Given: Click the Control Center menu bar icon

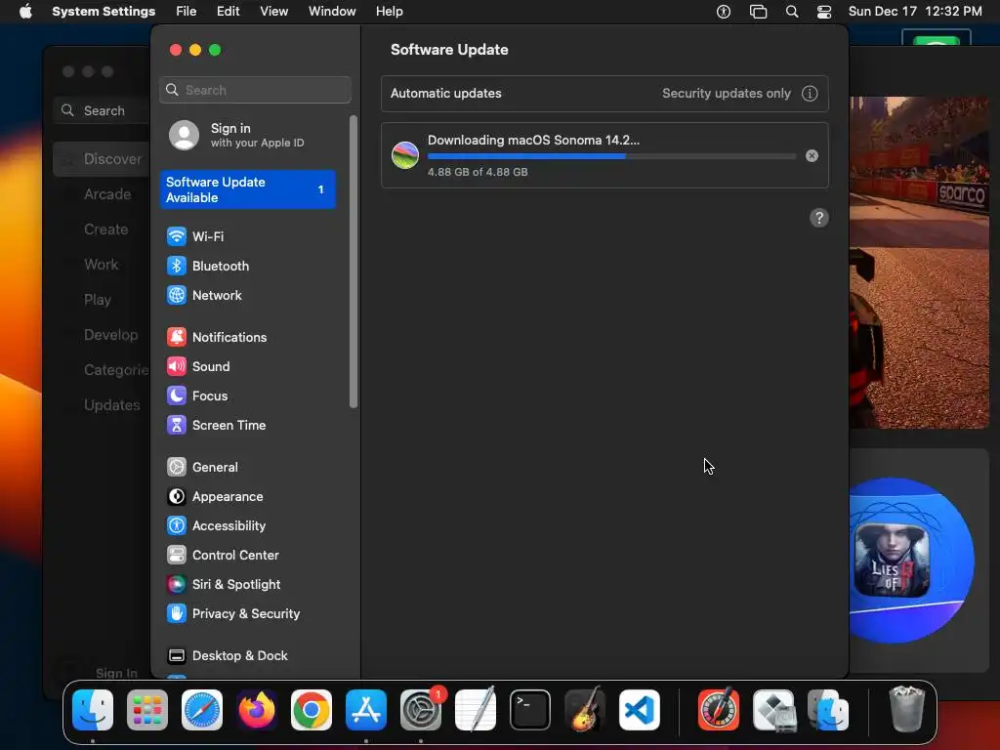Looking at the screenshot, I should [824, 12].
